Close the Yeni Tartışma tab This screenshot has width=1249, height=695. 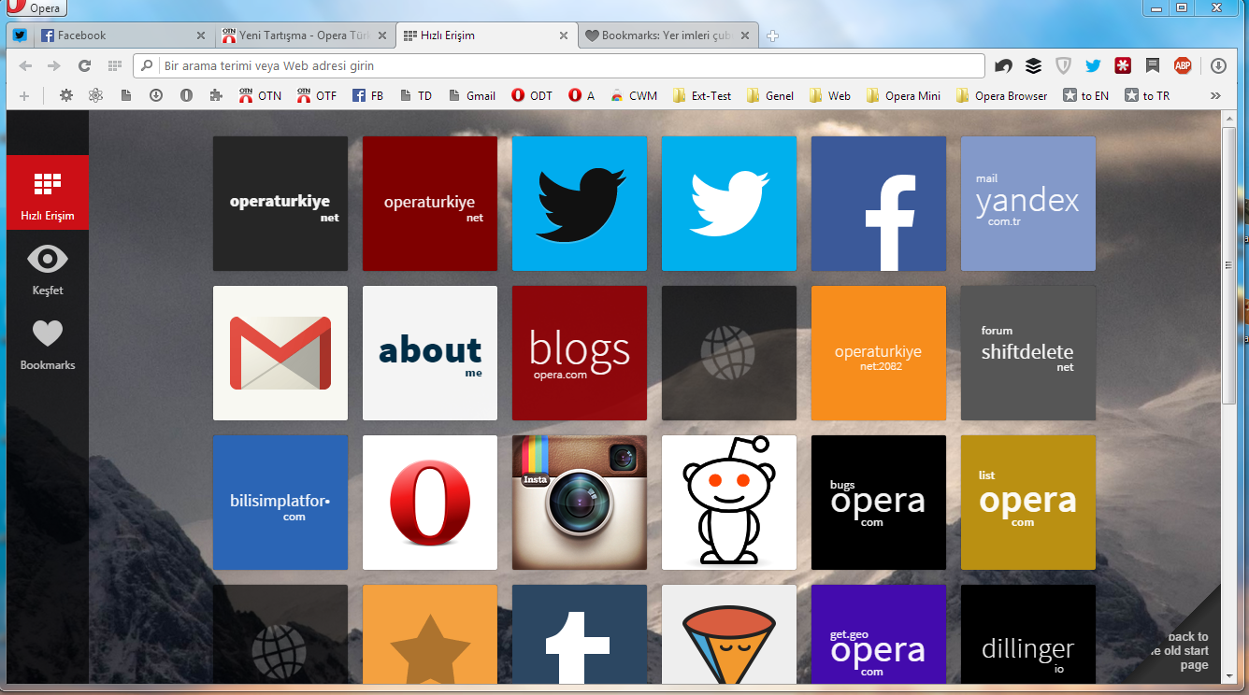(x=381, y=35)
